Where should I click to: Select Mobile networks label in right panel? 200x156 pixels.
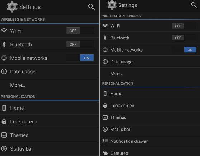127,50
